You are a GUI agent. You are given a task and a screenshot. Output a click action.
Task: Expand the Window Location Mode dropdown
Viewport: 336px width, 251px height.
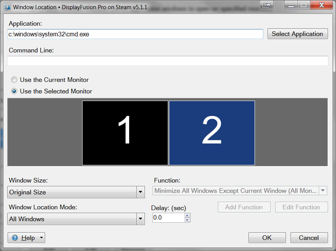pyautogui.click(x=140, y=219)
